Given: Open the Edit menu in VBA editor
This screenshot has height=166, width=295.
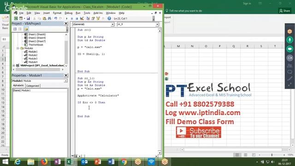Looking at the screenshot, I should click(x=29, y=13).
